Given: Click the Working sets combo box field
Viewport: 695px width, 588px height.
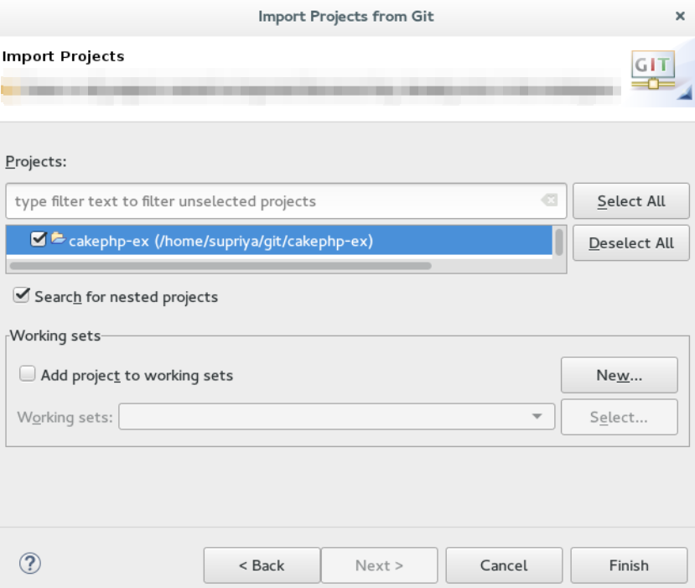Looking at the screenshot, I should click(x=327, y=417).
